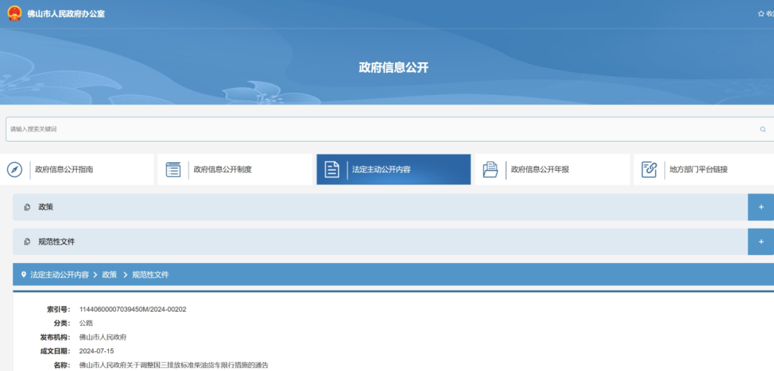Click publishing agency 佛山市人民政府 value
The image size is (774, 371).
click(103, 337)
